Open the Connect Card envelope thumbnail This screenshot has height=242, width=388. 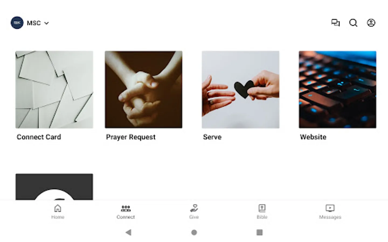54,90
